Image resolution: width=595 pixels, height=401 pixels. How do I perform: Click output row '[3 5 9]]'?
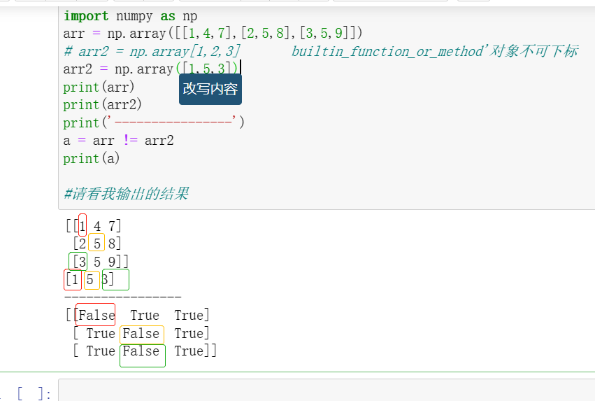(x=101, y=262)
